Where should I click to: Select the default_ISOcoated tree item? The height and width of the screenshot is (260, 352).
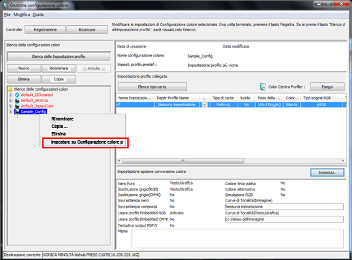pos(37,95)
